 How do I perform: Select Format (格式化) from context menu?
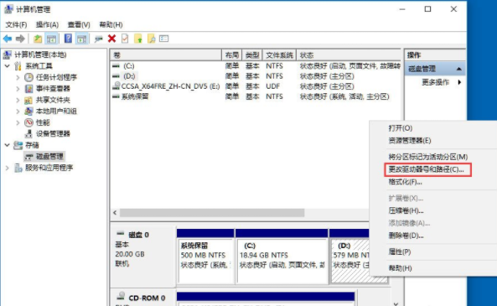point(405,182)
